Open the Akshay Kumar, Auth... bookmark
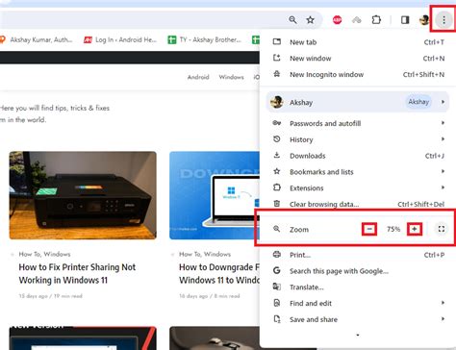 point(36,39)
